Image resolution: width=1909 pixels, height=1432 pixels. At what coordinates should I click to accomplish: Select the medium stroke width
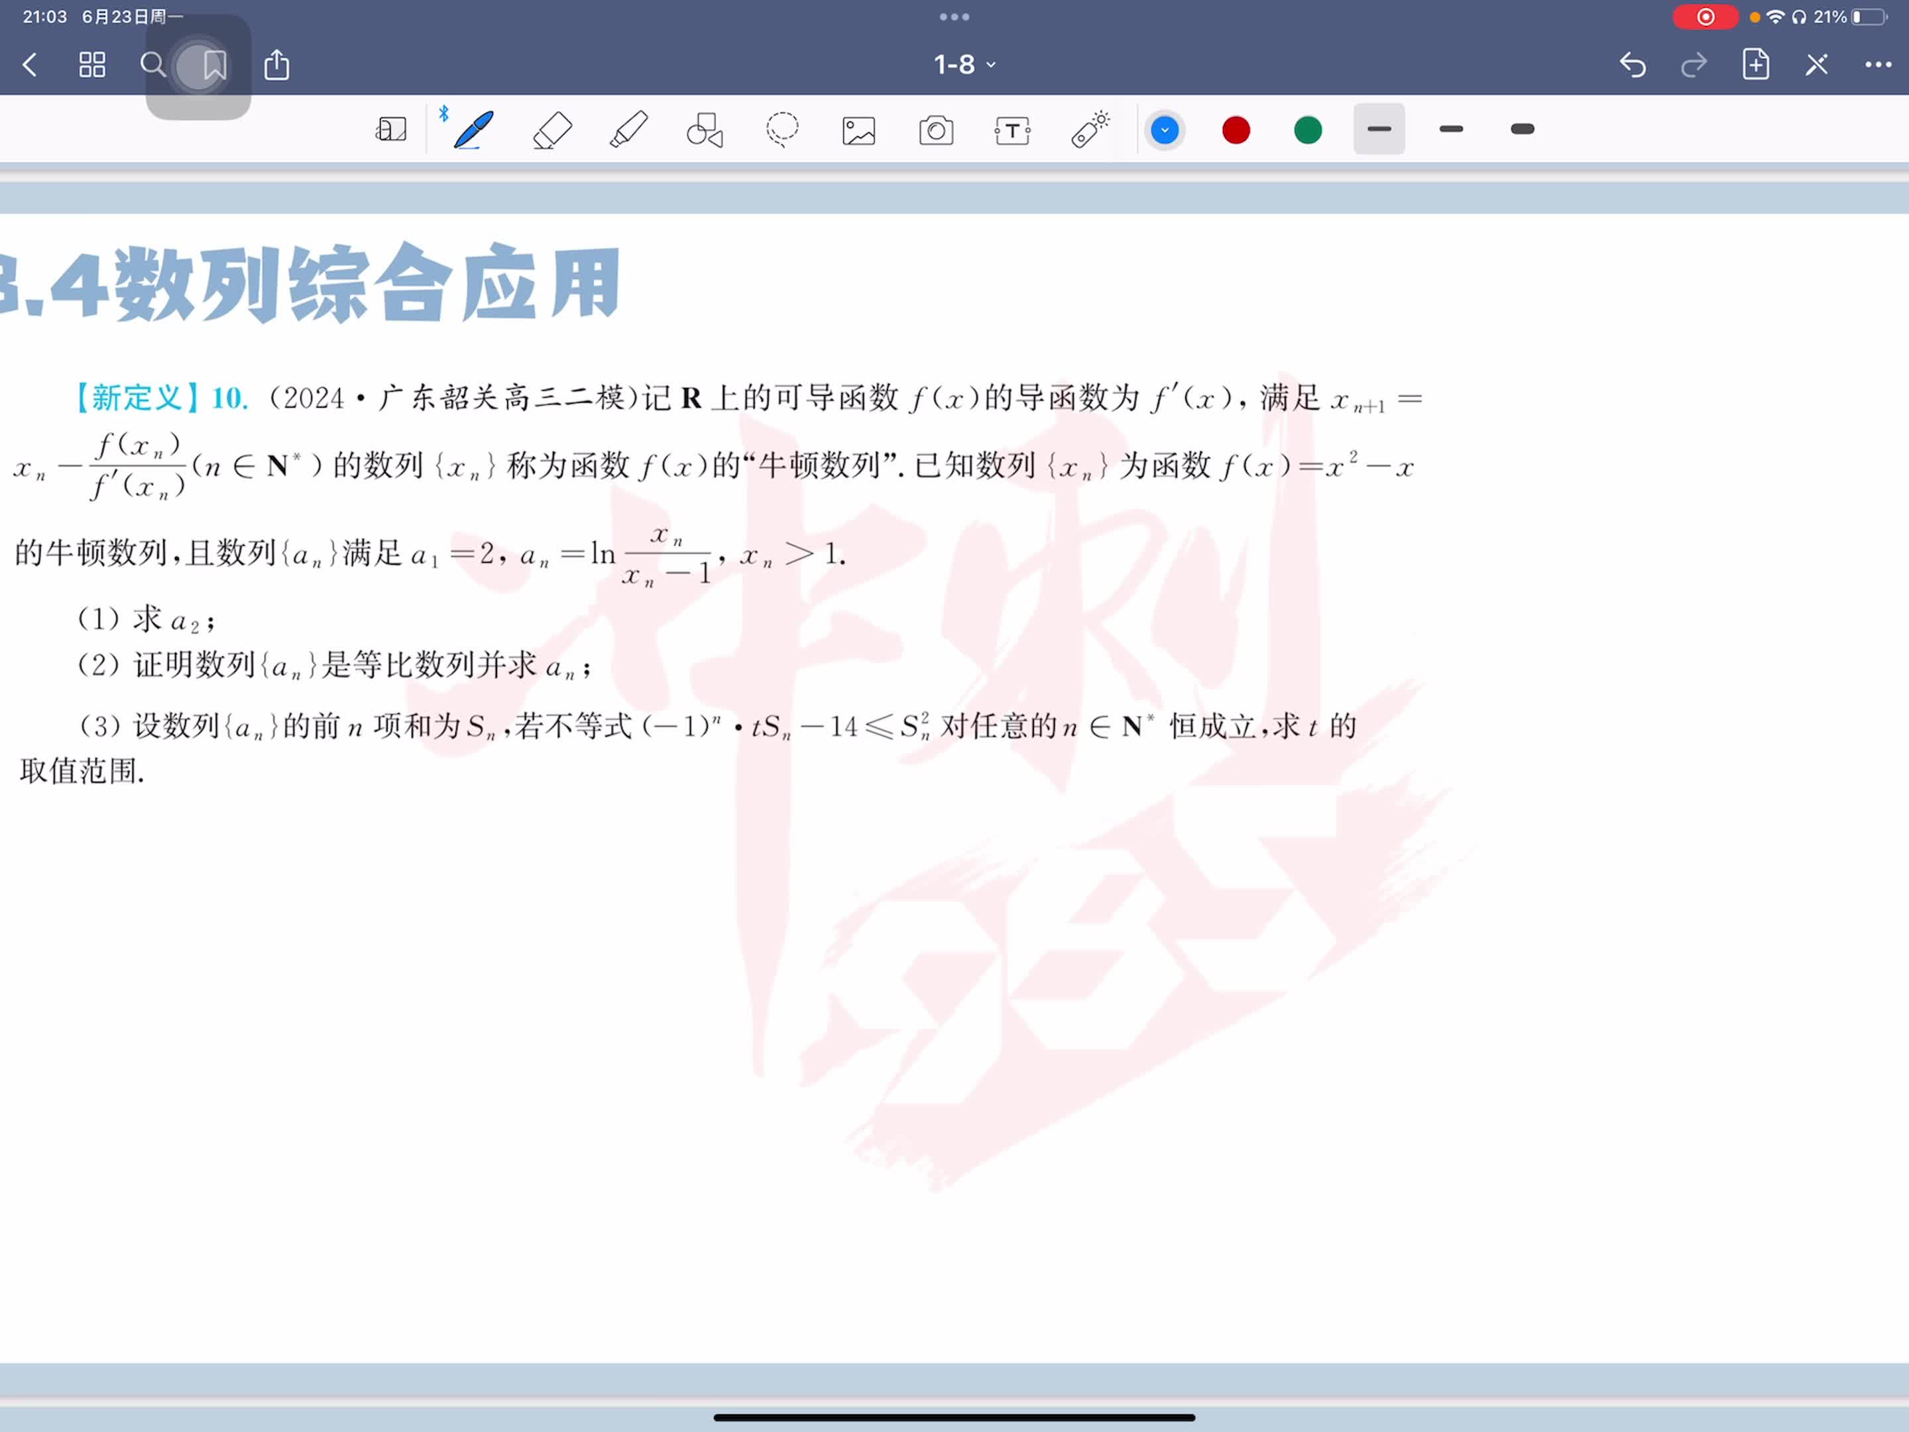(x=1452, y=129)
